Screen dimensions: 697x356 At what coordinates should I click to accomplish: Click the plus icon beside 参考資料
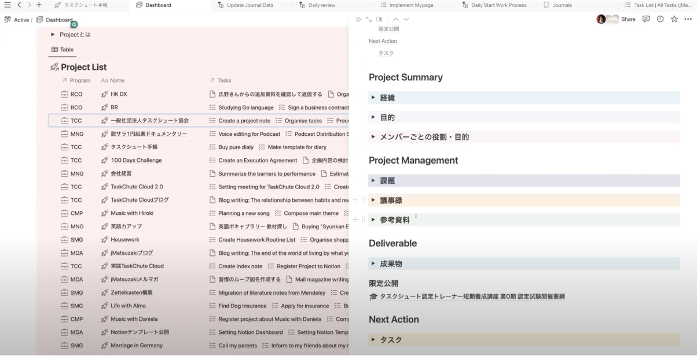355,220
